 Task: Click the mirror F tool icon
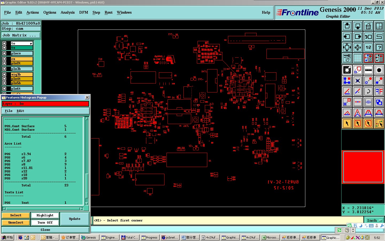pos(379,91)
